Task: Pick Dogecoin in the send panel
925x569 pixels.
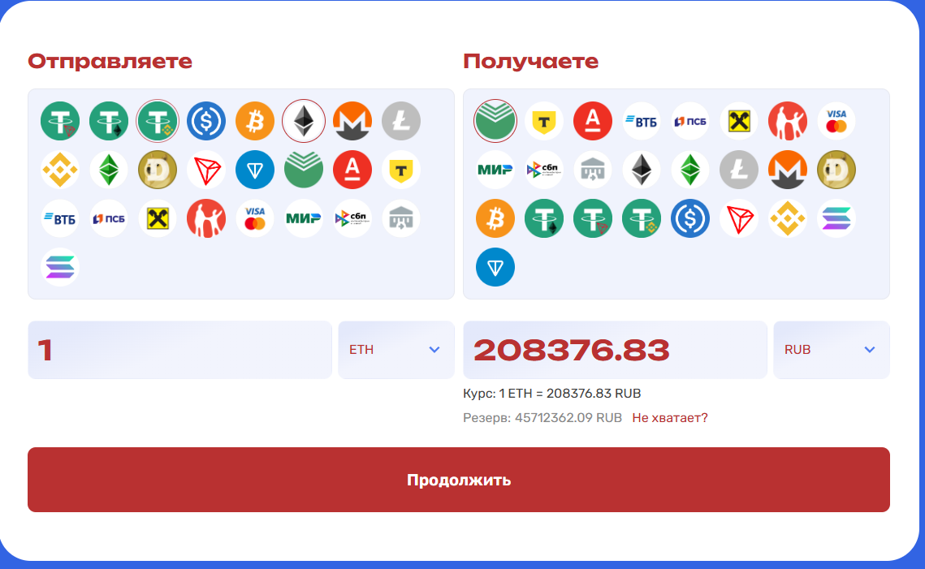Action: (158, 170)
